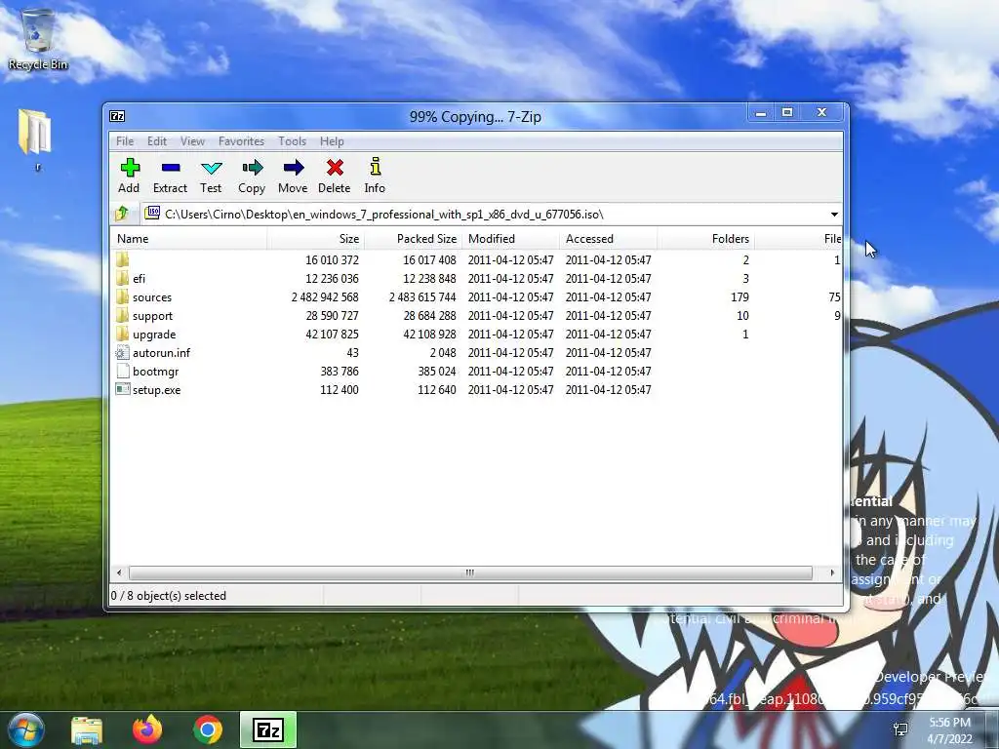999x749 pixels.
Task: Click the '0 / 8 object(s) selected' status text
Action: (168, 596)
